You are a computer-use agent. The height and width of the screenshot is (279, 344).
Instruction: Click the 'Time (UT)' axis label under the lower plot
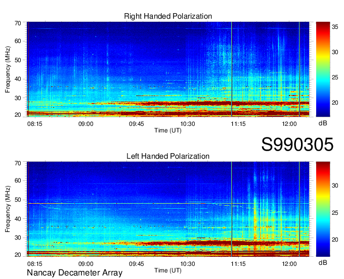168,270
